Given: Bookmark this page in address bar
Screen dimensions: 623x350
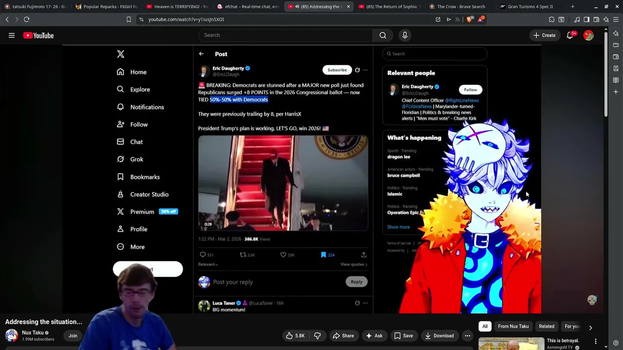Looking at the screenshot, I should 128,19.
